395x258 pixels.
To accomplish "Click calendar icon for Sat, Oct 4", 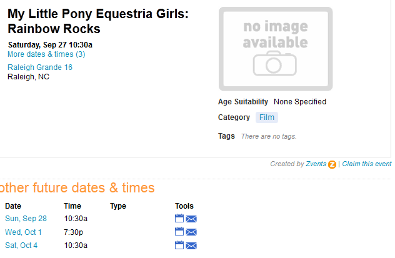I will [x=179, y=246].
